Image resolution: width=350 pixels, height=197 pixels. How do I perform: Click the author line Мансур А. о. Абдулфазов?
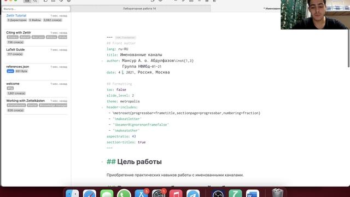150,61
